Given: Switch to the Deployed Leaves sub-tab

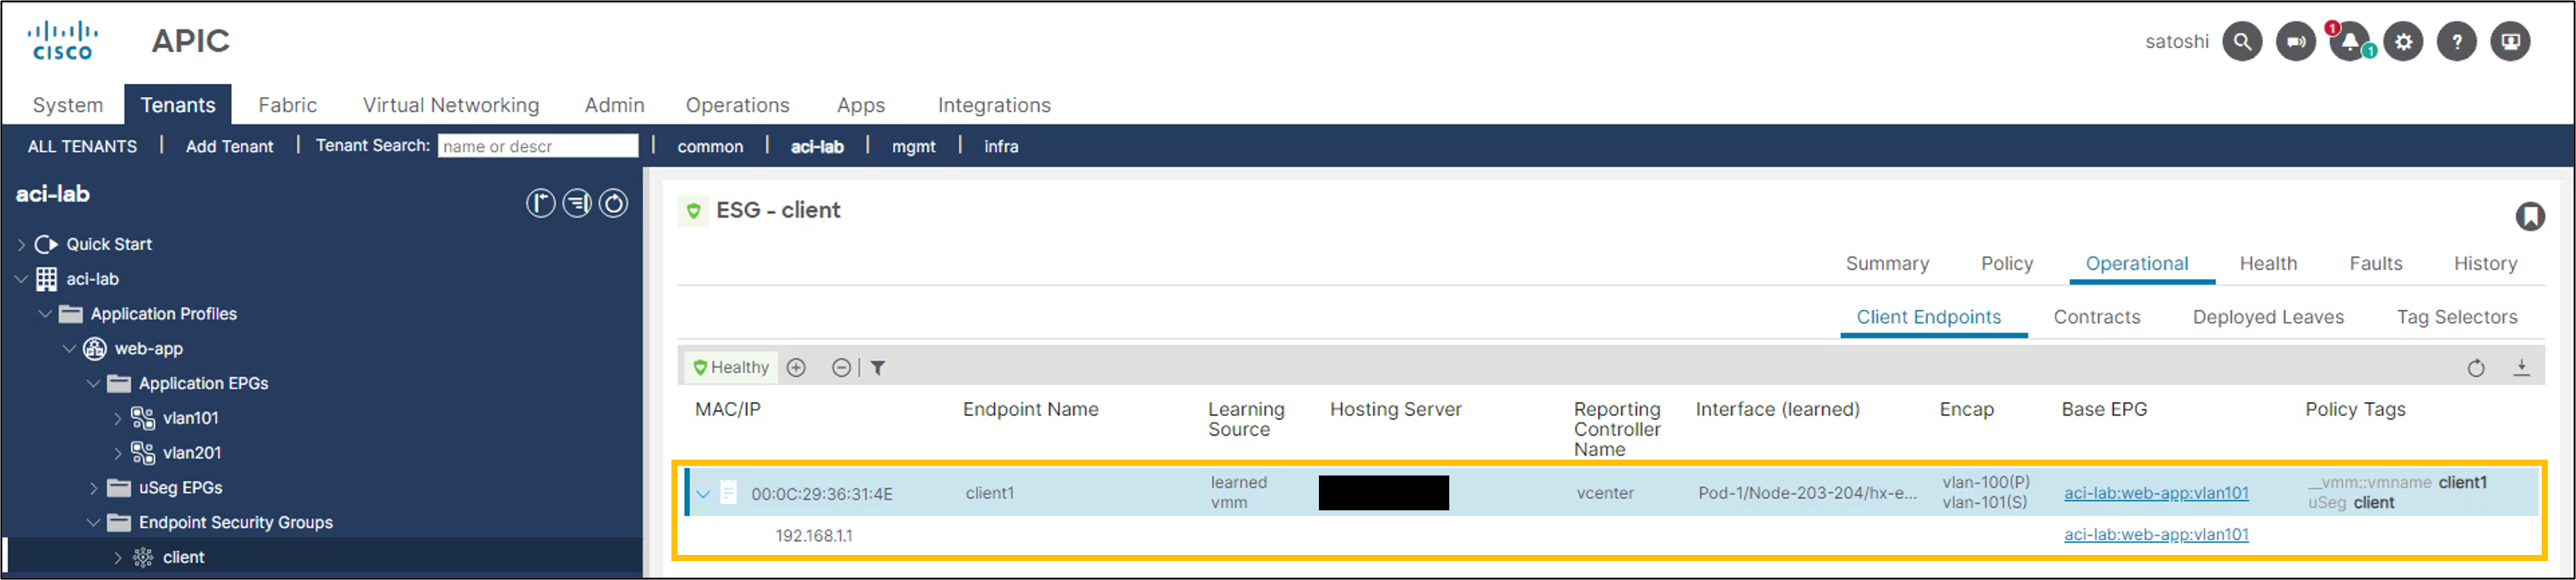Looking at the screenshot, I should click(2268, 317).
